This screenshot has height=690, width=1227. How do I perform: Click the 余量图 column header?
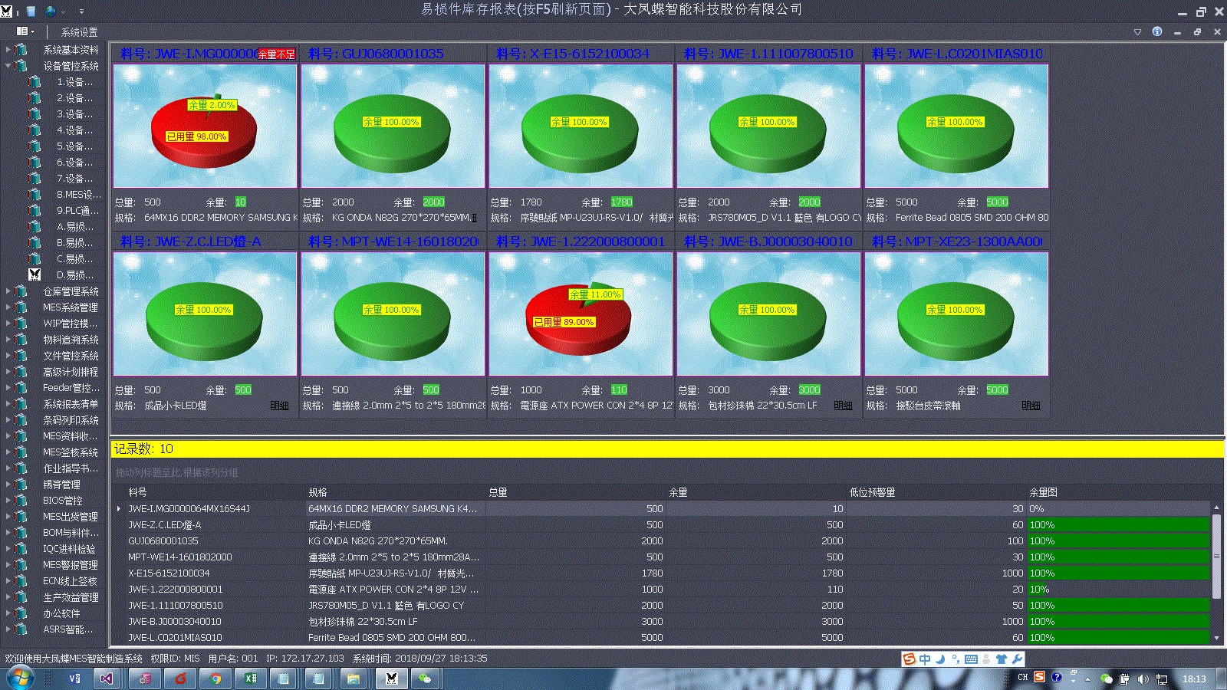[1043, 492]
